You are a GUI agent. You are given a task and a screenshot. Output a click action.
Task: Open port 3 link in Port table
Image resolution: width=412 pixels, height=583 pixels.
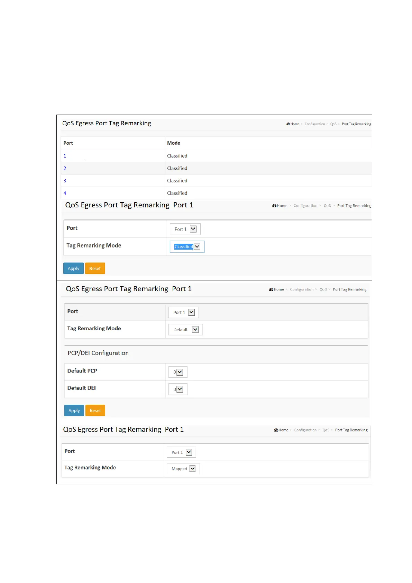65,181
